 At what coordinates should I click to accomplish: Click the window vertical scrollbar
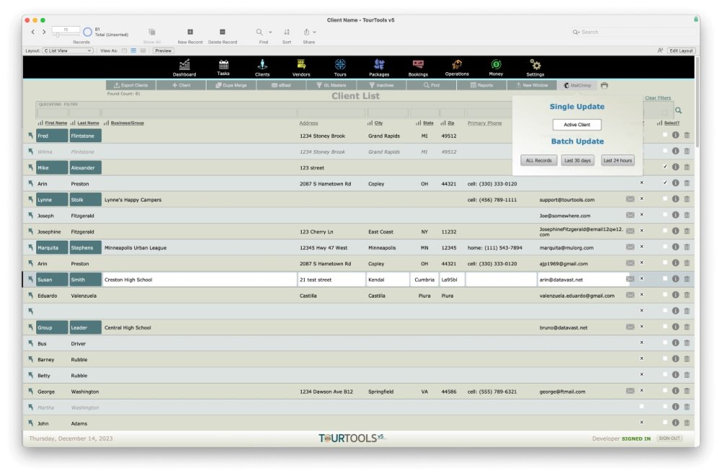pyautogui.click(x=697, y=103)
